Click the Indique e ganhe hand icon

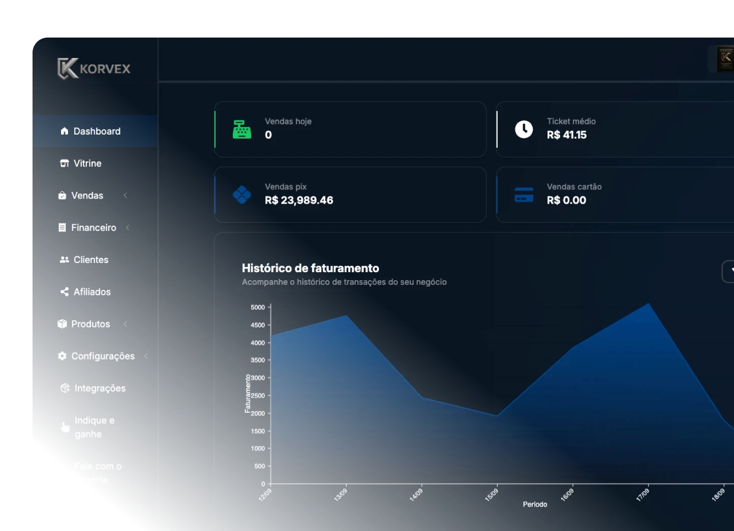pyautogui.click(x=65, y=427)
